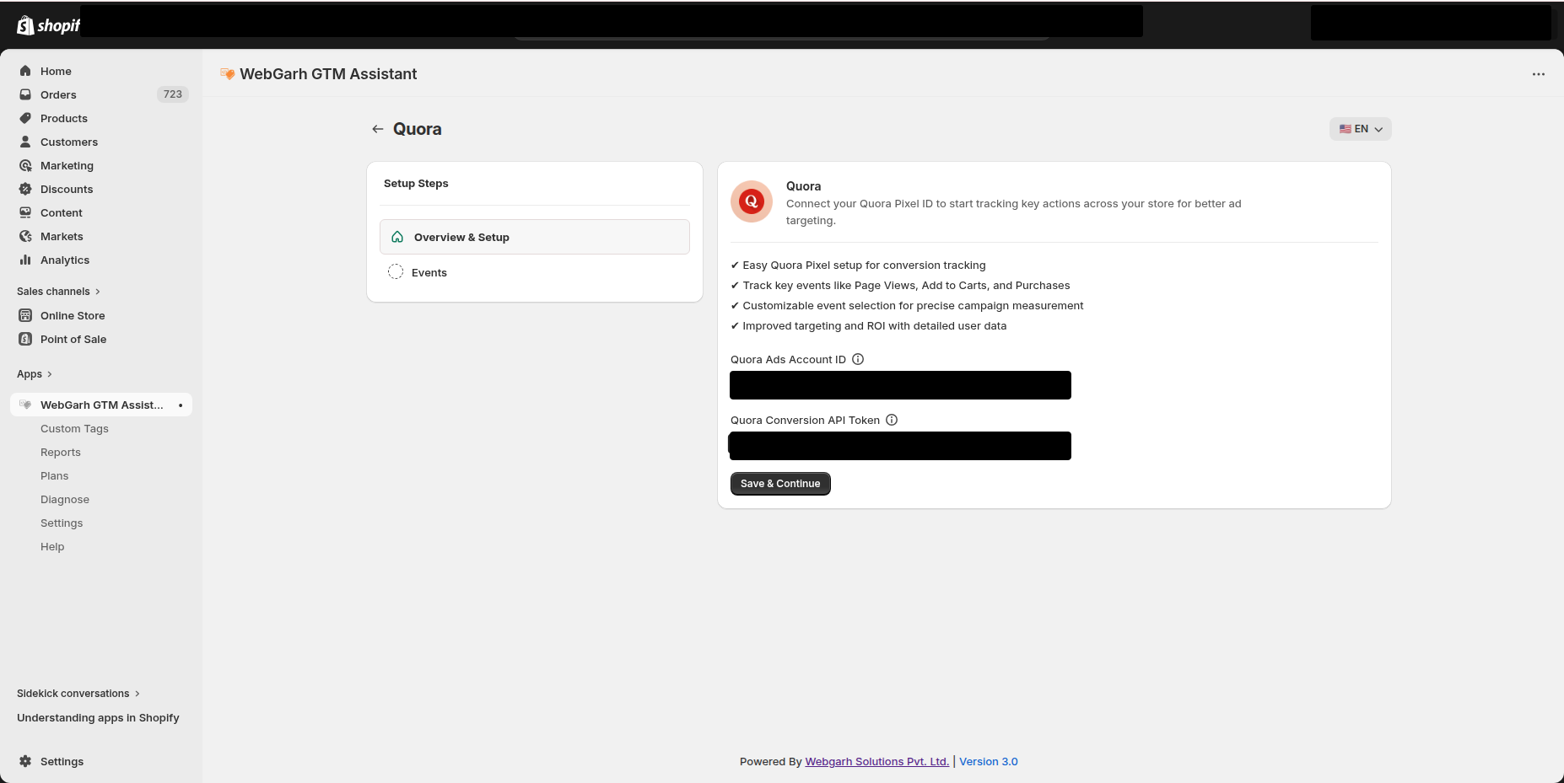Open the Help submenu item
The height and width of the screenshot is (783, 1564).
click(52, 547)
